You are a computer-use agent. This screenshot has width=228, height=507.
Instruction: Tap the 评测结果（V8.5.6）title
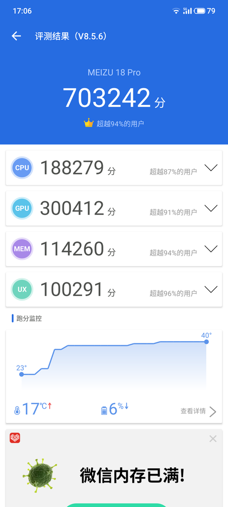click(x=71, y=36)
